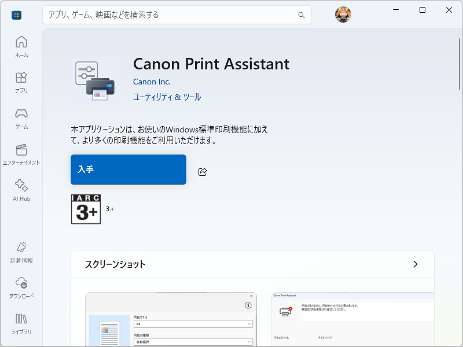Browse the エンターテイメント section
This screenshot has width=463, height=347.
point(21,152)
